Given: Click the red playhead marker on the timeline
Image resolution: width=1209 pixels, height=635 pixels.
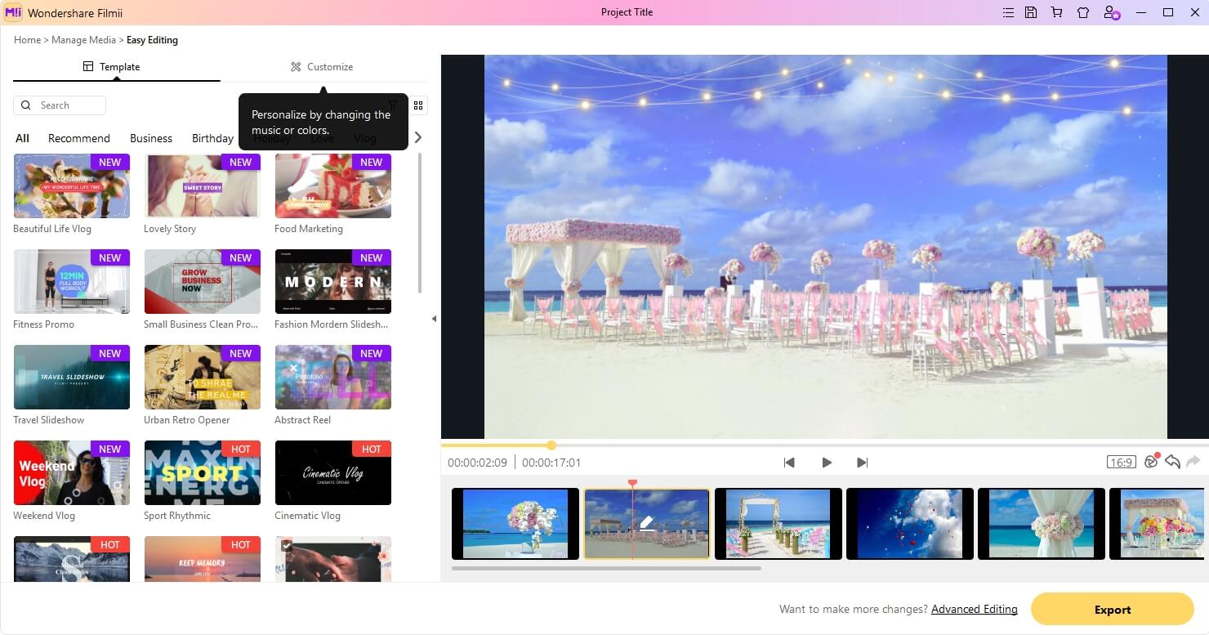Looking at the screenshot, I should point(632,484).
